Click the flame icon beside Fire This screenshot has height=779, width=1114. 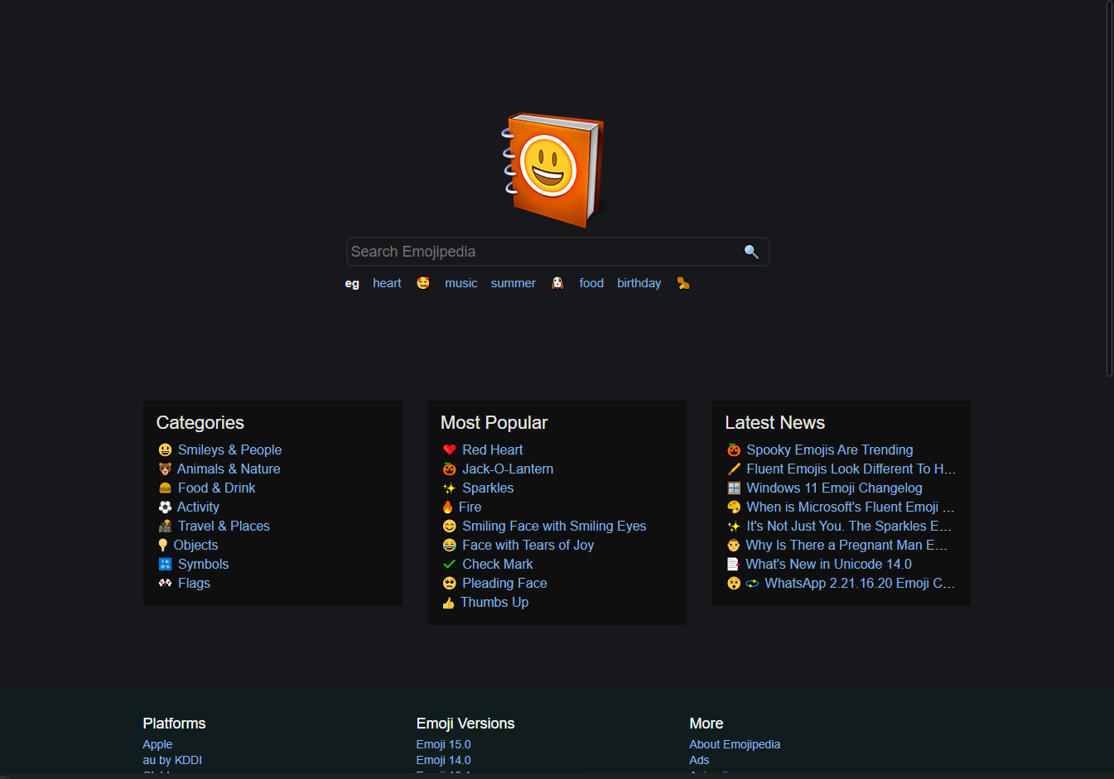(x=447, y=507)
